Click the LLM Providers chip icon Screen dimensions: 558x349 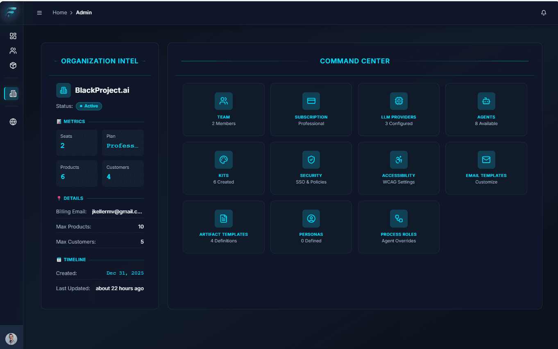[x=399, y=101]
